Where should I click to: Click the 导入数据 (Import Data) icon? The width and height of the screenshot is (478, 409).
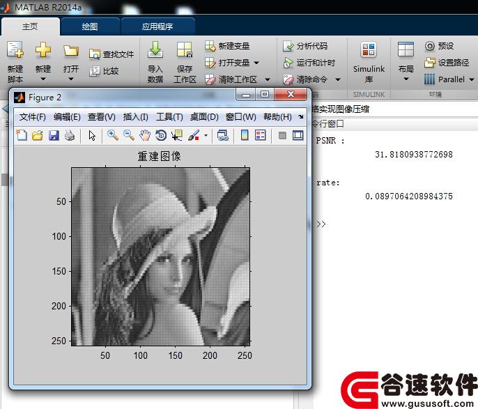[155, 49]
